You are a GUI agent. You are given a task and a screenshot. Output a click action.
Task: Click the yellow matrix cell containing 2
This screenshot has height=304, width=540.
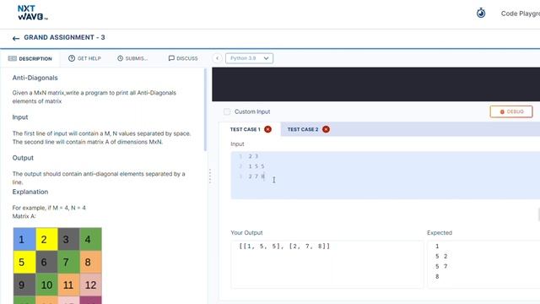click(46, 239)
